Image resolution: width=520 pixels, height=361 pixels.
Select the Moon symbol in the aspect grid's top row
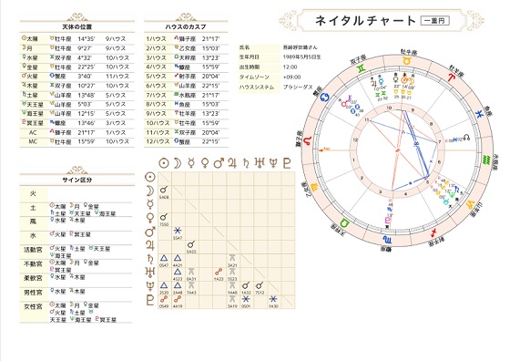tap(178, 163)
